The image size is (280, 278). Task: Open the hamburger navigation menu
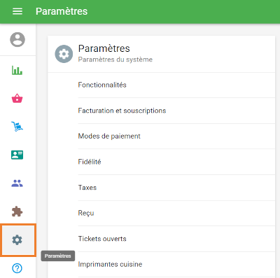pos(17,11)
